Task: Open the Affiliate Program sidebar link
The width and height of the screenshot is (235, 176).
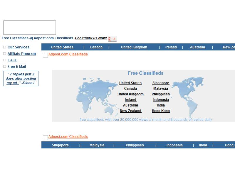Action: (x=22, y=54)
